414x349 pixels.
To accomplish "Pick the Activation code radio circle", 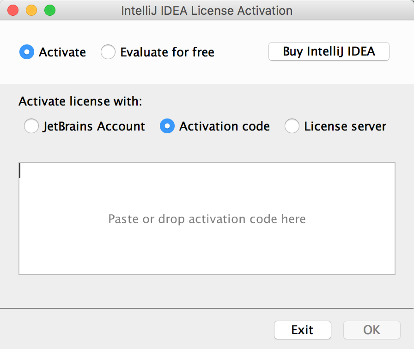I will tap(167, 126).
